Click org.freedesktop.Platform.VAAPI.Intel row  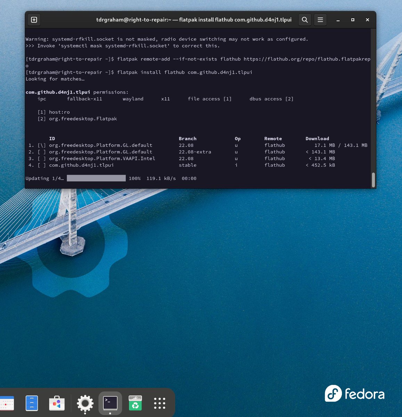182,158
